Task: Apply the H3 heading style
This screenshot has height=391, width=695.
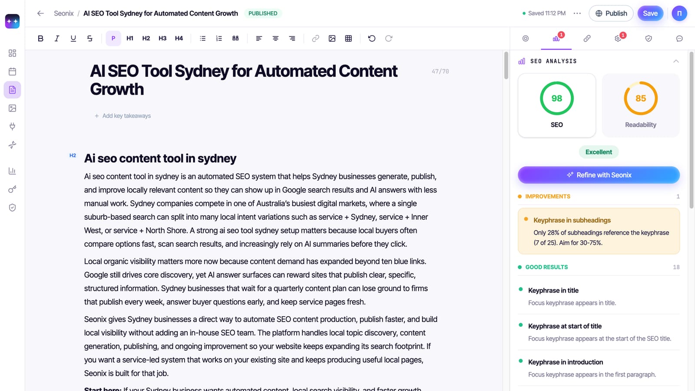Action: point(162,38)
